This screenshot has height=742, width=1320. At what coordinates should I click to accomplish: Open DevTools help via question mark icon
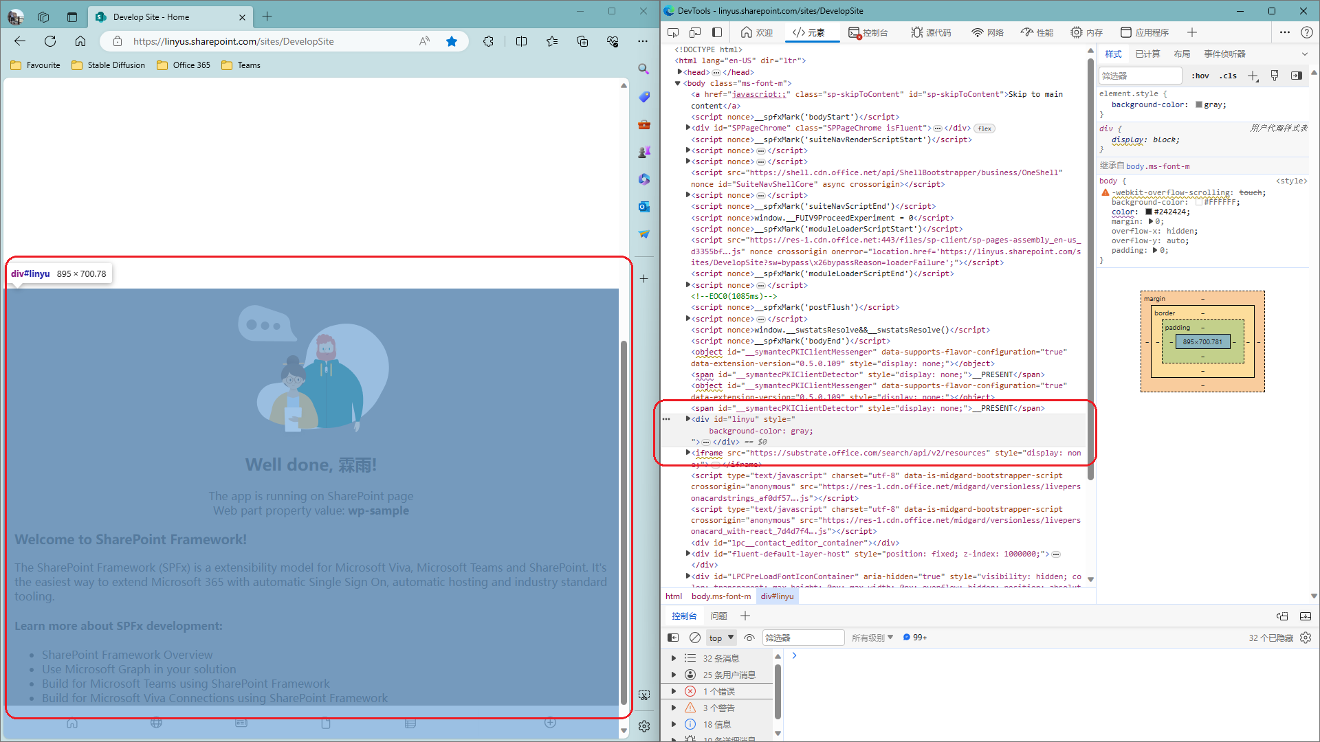(x=1308, y=32)
